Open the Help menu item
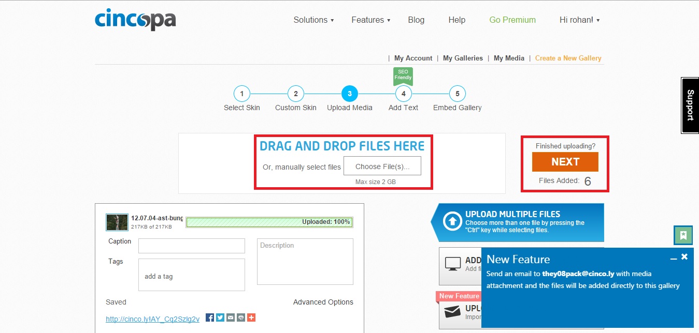Viewport: 699px width, 333px height. [457, 20]
